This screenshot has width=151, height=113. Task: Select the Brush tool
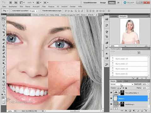click(4, 43)
